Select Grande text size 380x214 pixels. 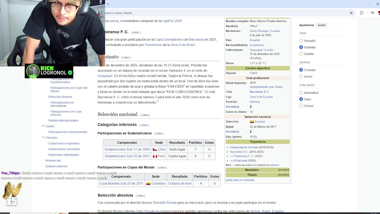(x=301, y=54)
